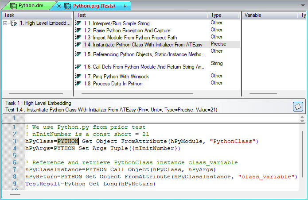
Task: Click the code editor vertical scrollbar
Action: [302, 155]
